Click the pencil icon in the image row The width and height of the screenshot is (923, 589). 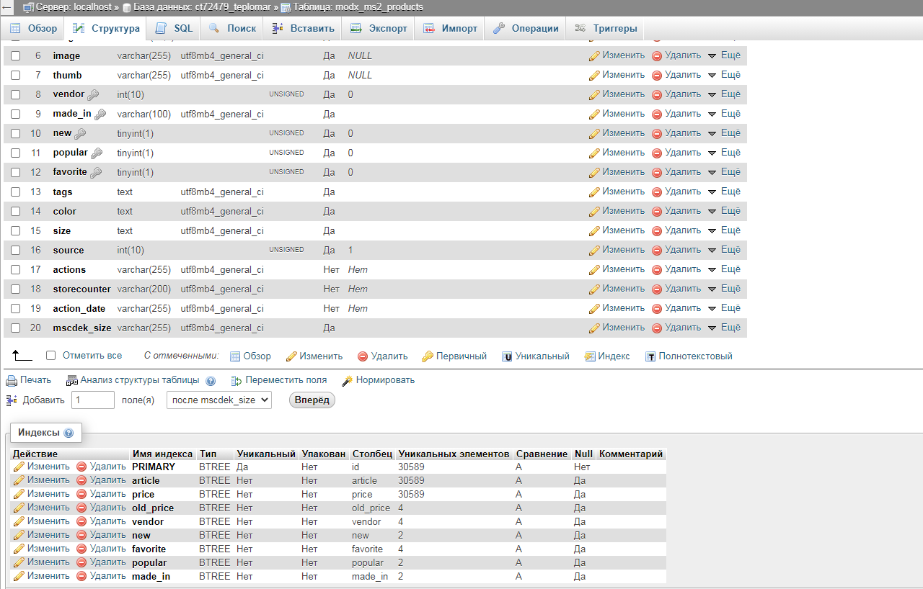click(594, 55)
